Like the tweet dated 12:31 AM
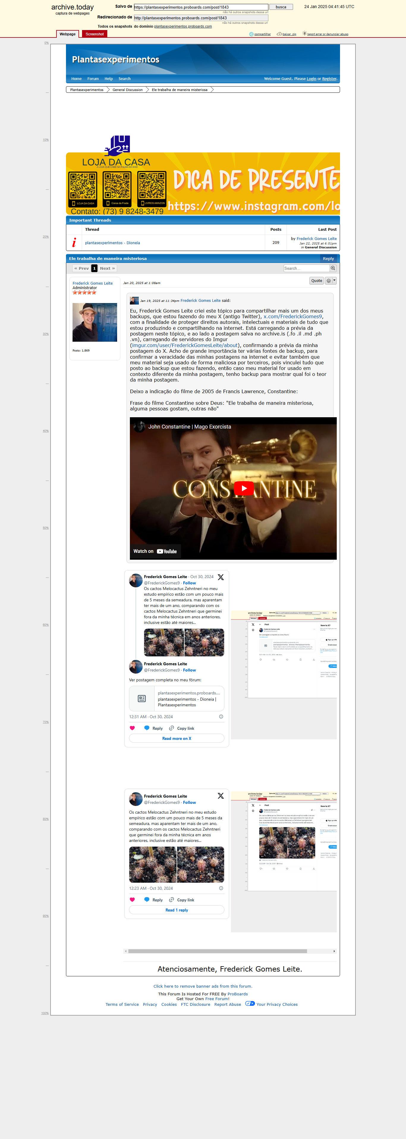406x1139 pixels. point(132,728)
